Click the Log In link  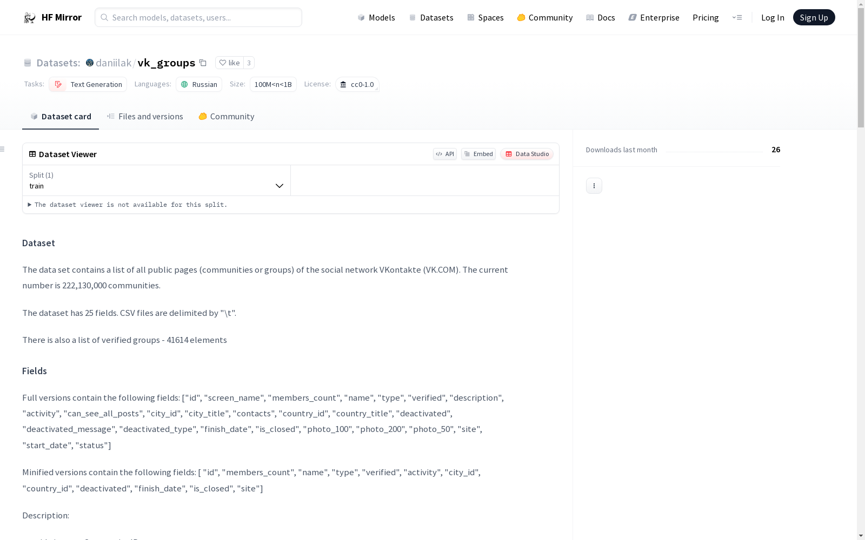773,17
